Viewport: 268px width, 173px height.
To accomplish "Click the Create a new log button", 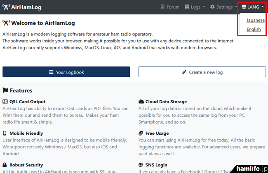I will [x=202, y=72].
